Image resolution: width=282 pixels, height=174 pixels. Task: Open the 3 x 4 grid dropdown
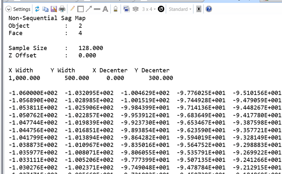click(149, 9)
